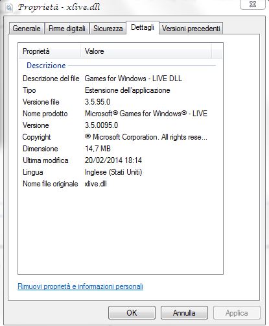Select the Lingua property label
The width and height of the screenshot is (269, 326).
tap(33, 172)
